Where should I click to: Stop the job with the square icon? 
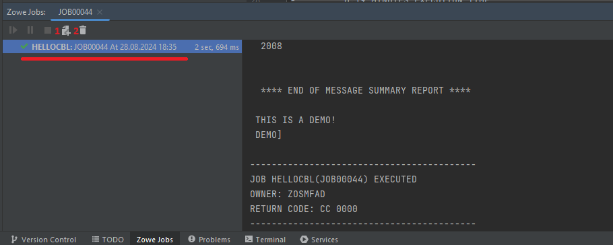coord(48,30)
